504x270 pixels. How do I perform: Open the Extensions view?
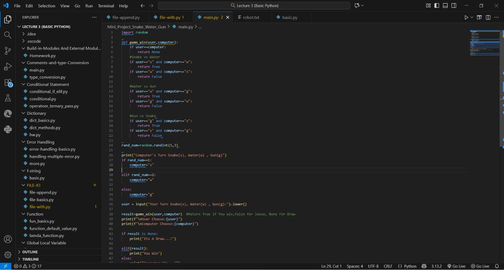click(8, 82)
